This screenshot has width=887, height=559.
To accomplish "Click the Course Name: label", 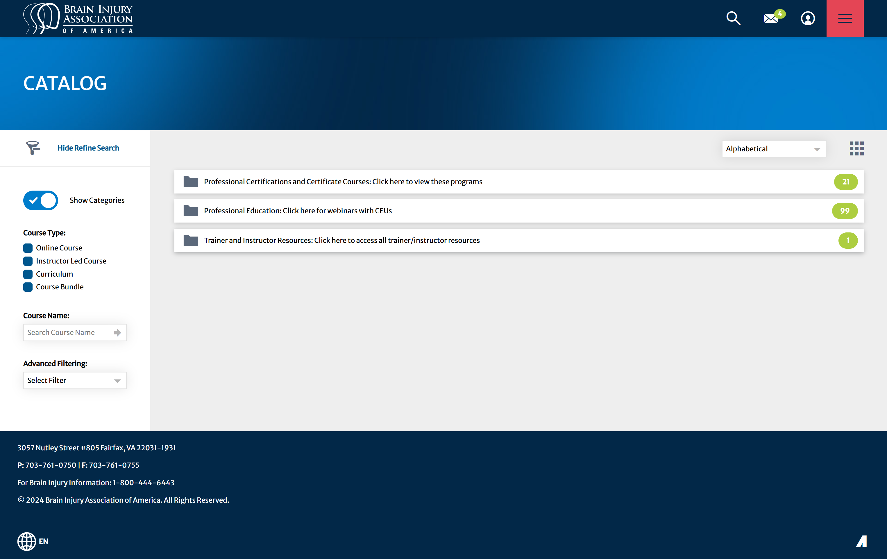I will pos(46,316).
